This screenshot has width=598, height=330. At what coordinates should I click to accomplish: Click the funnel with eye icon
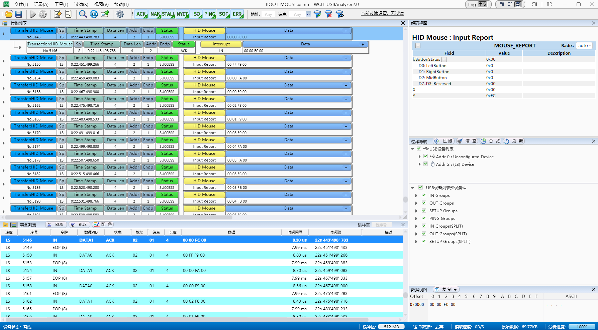pos(340,14)
